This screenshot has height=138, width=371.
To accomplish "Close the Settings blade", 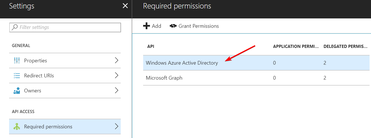I will (x=125, y=6).
